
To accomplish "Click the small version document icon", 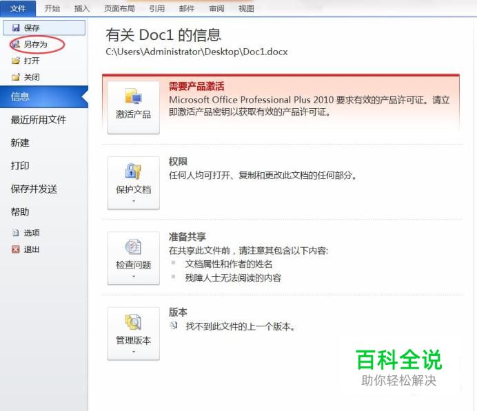I will point(174,326).
